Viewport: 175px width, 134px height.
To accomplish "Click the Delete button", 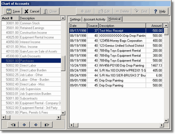I will coord(122,11).
